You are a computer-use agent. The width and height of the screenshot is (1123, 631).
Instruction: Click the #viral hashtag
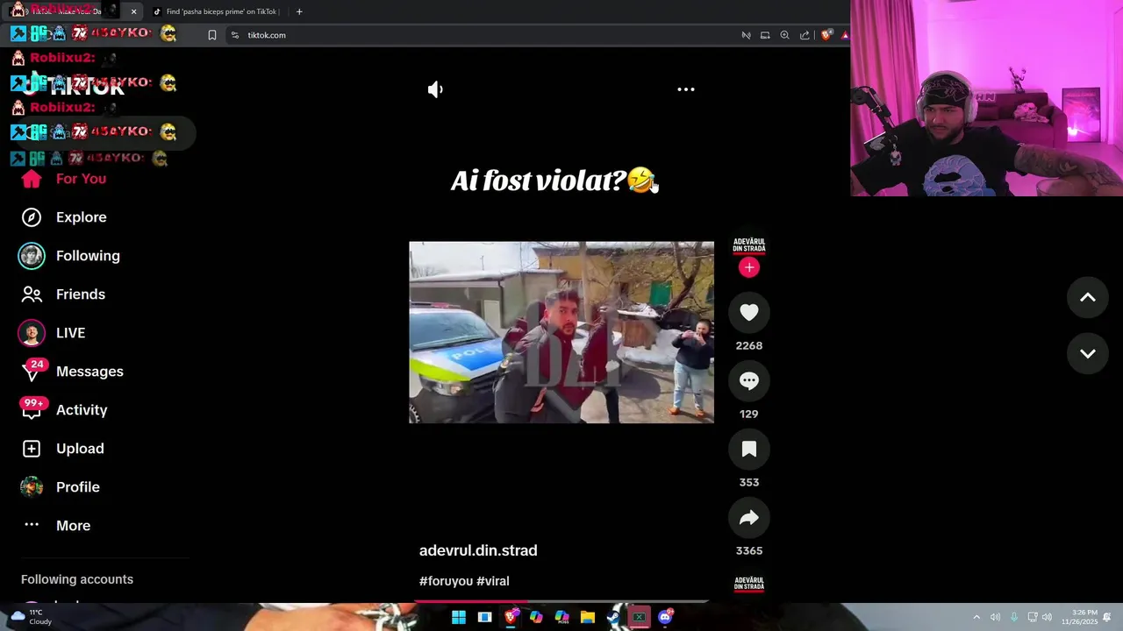[x=493, y=581]
